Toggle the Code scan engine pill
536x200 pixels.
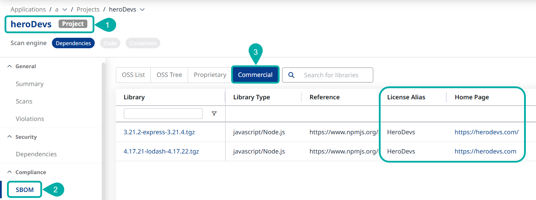coord(110,43)
